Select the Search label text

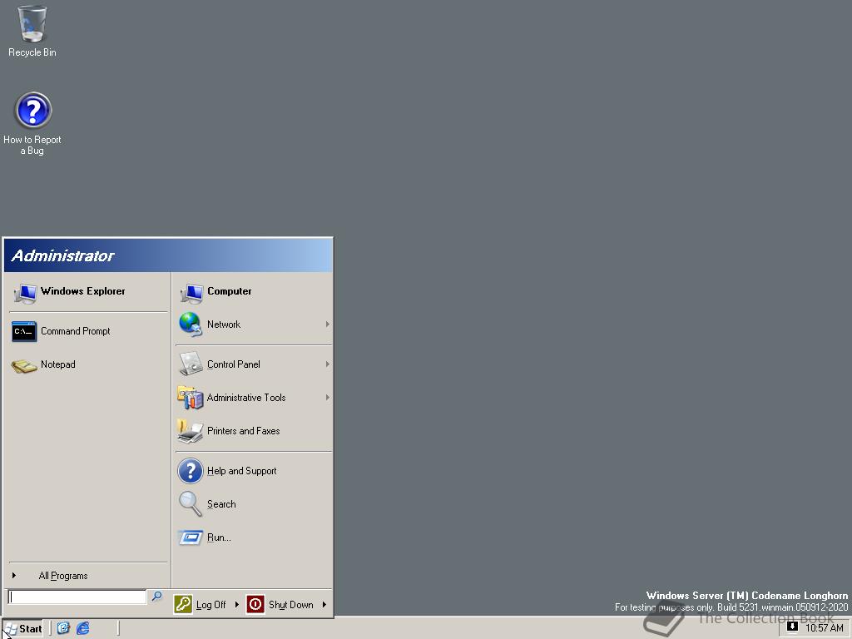point(221,504)
